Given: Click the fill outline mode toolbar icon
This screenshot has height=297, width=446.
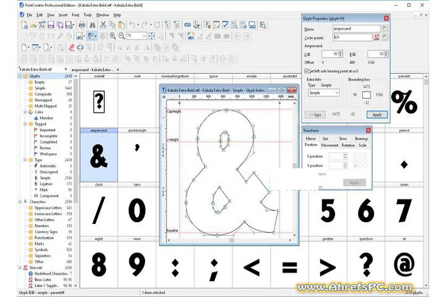Looking at the screenshot, I should coord(92,36).
